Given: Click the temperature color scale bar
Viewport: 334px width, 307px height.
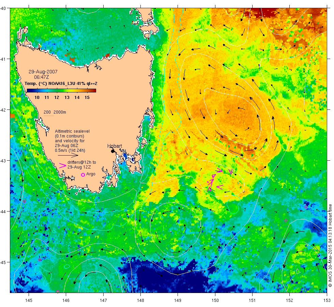Looking at the screenshot, I should (x=61, y=91).
